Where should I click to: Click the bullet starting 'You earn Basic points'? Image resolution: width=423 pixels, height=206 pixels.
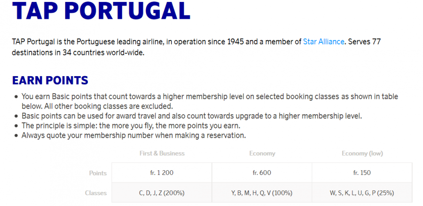pos(210,97)
